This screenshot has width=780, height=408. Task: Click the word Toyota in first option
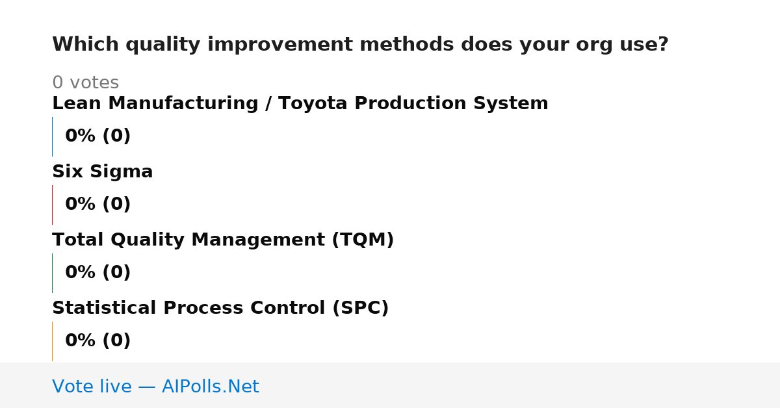coord(311,103)
